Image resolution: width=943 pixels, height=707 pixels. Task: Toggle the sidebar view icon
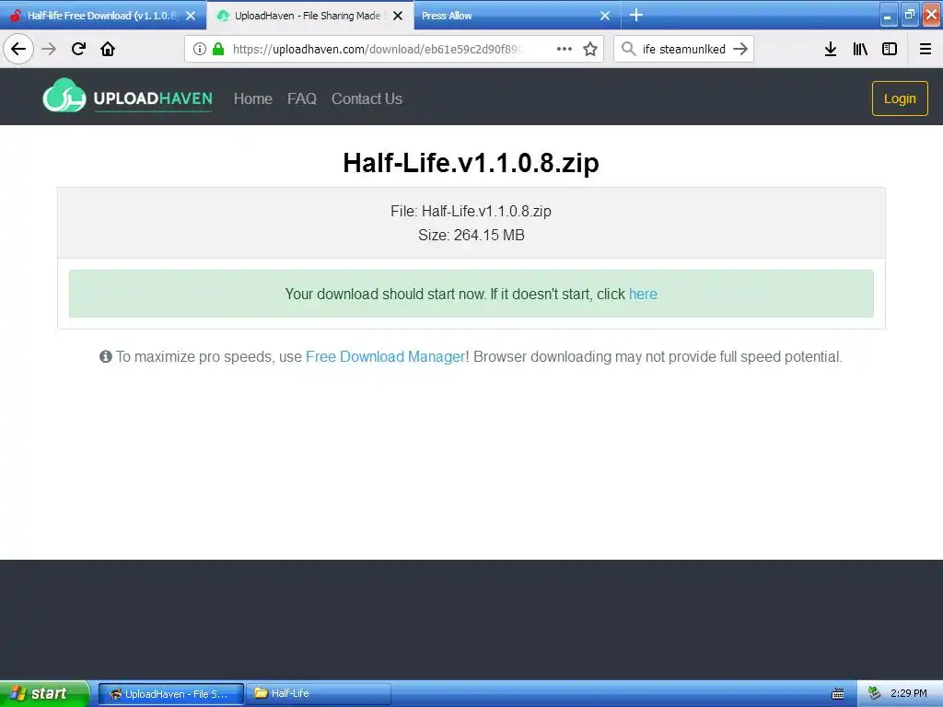pyautogui.click(x=890, y=49)
